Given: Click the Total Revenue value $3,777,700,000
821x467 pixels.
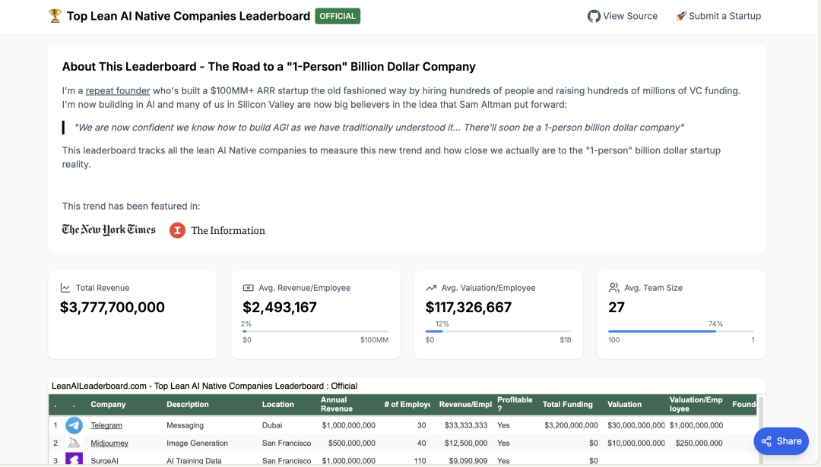Looking at the screenshot, I should [x=113, y=307].
